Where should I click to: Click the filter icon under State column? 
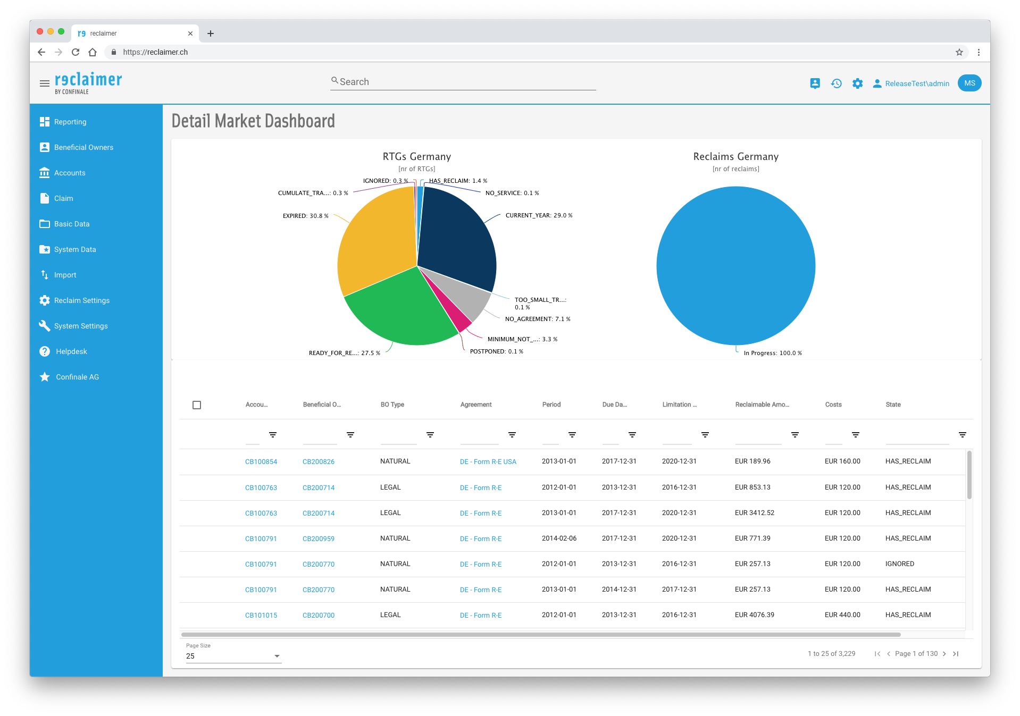[962, 435]
